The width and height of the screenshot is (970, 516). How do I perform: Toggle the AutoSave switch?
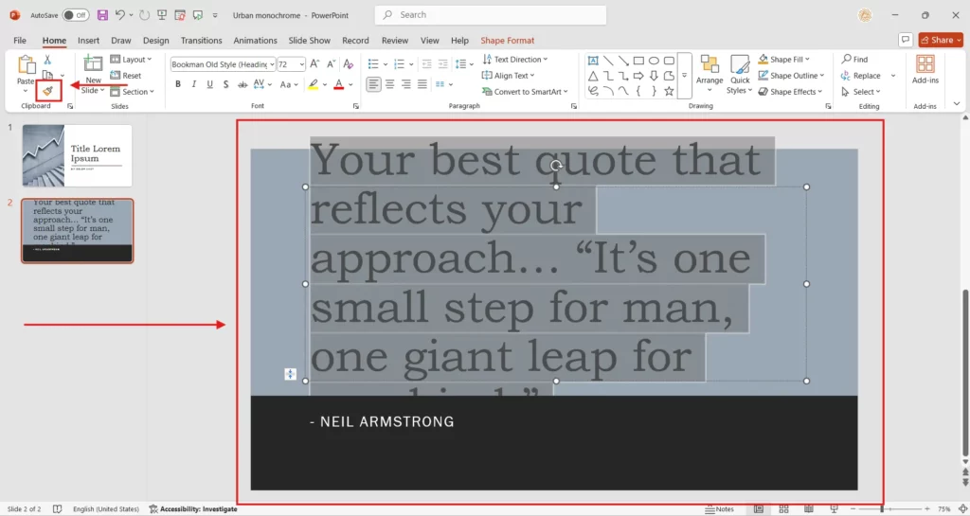(x=76, y=15)
